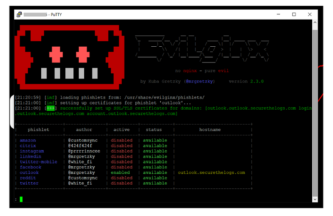Click the 'twitter-mobile' phishlet name
This screenshot has height=216, width=333.
click(x=38, y=162)
